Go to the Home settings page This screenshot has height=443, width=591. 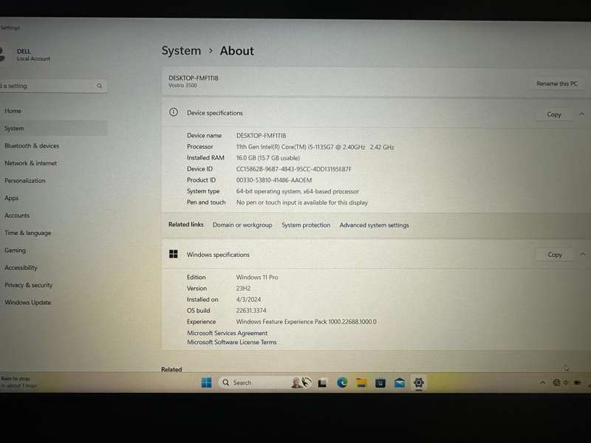coord(13,111)
